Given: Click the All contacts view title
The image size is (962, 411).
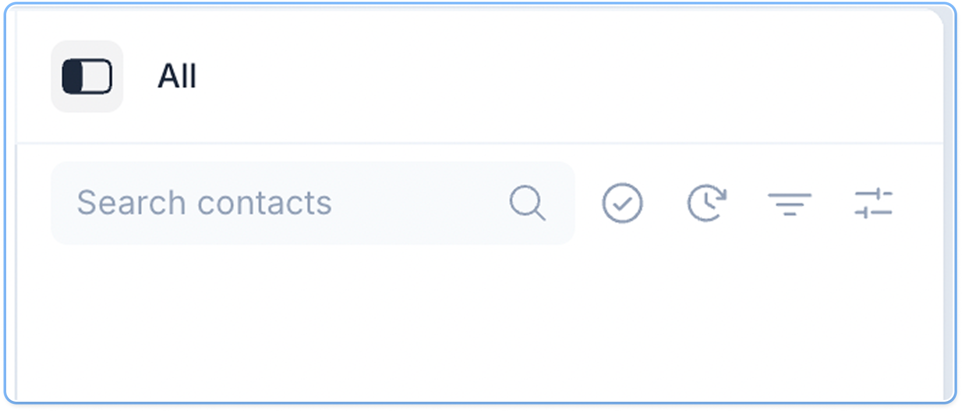Looking at the screenshot, I should tap(177, 76).
